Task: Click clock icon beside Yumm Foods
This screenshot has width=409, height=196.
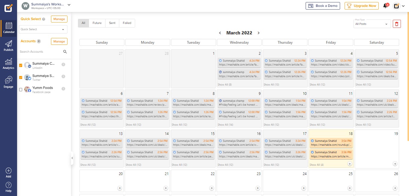Action: tap(63, 89)
